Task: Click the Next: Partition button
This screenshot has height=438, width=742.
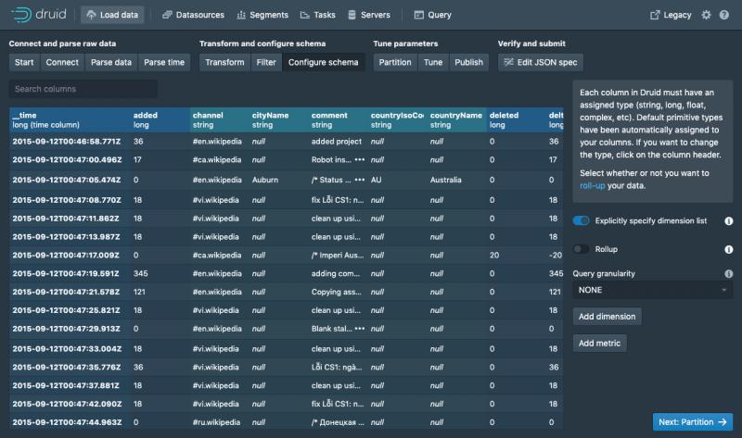Action: pos(692,421)
